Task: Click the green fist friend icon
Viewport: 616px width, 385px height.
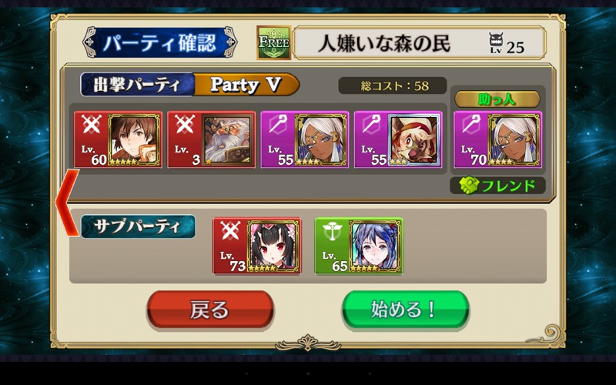Action: click(470, 185)
